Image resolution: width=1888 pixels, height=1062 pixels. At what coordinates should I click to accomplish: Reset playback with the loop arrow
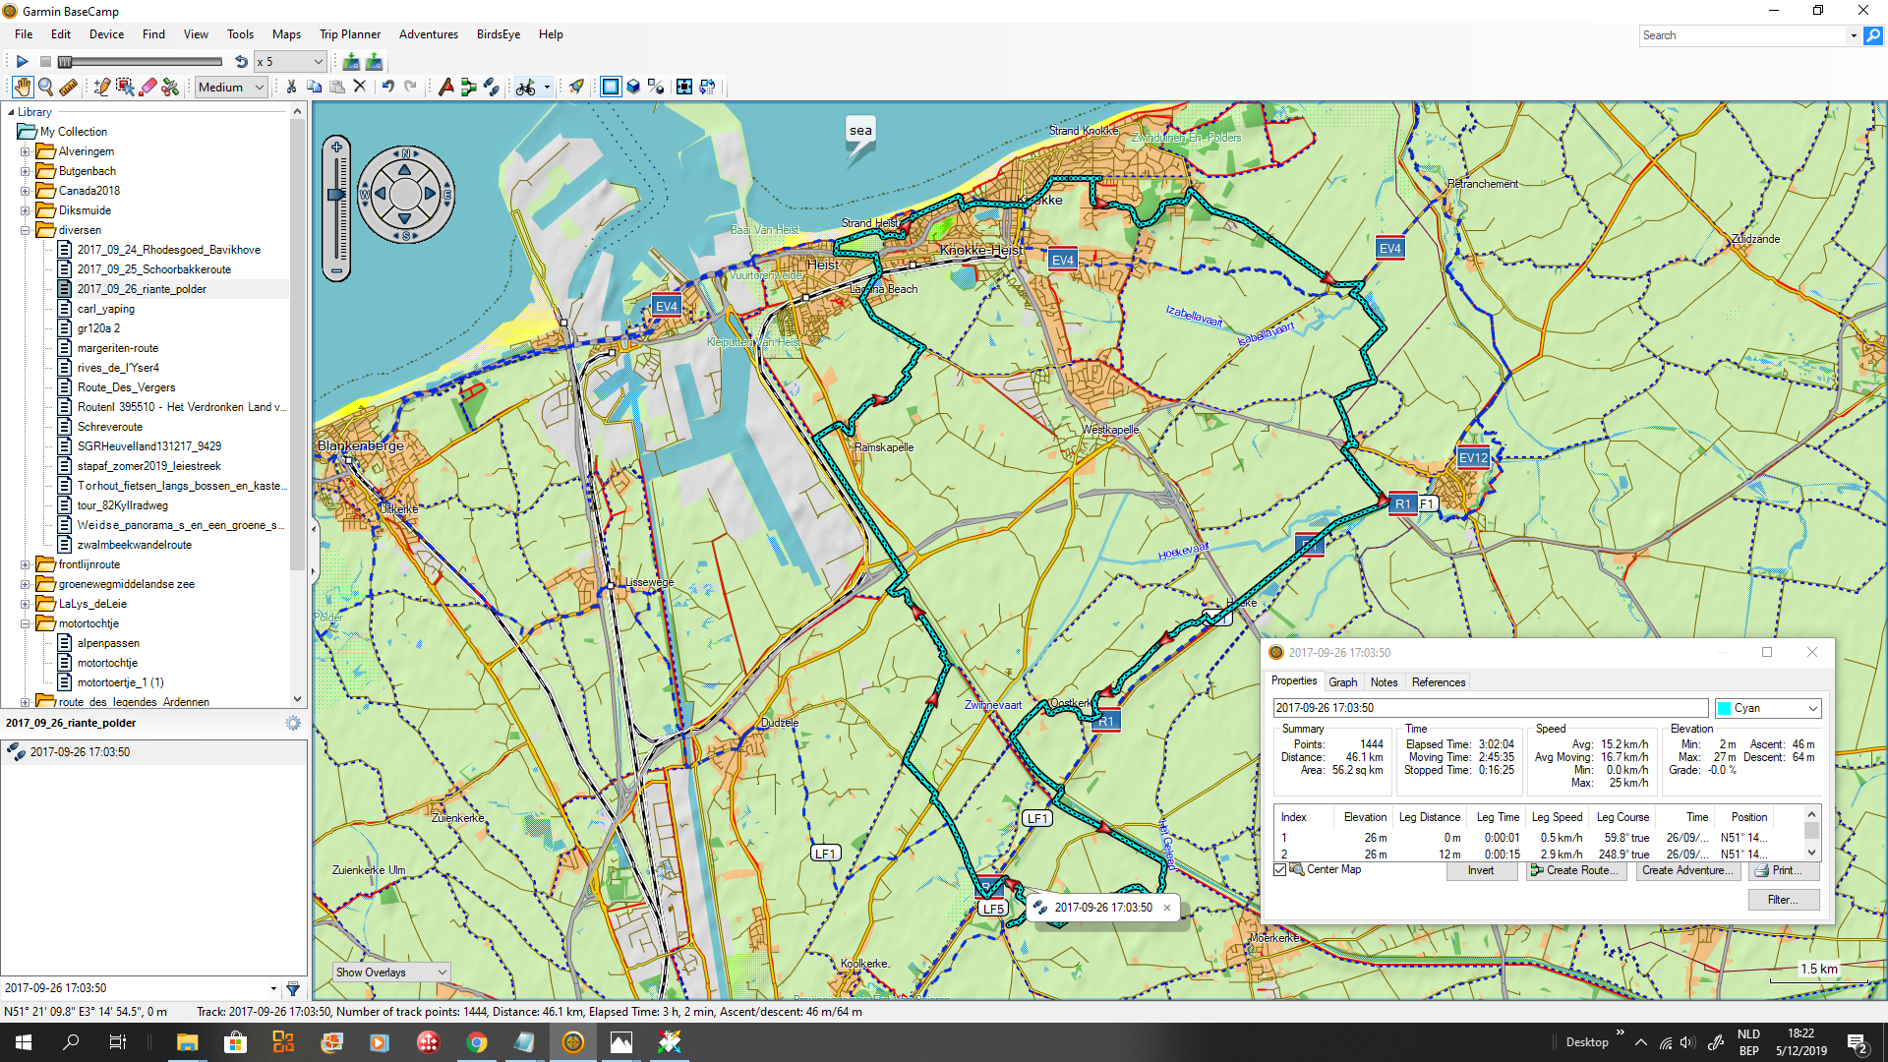[x=241, y=62]
